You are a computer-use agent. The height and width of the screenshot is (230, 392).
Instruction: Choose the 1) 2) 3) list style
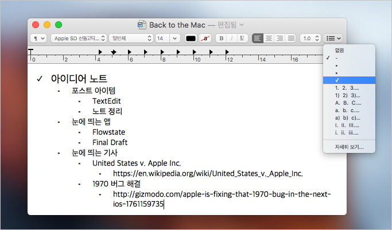point(350,95)
